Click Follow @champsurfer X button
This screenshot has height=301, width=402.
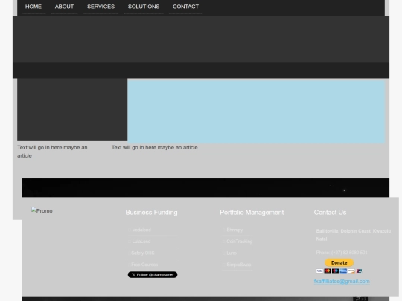tap(153, 275)
